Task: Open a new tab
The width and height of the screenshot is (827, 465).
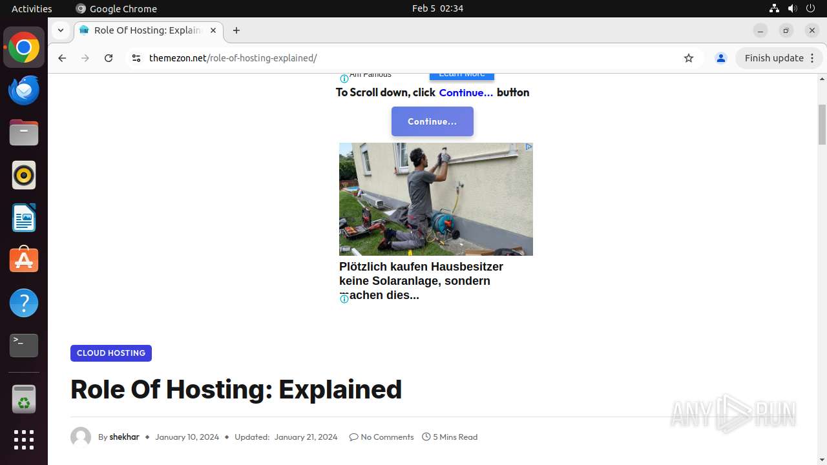Action: (x=236, y=30)
